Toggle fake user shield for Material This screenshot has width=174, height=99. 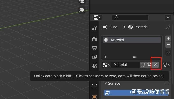click(x=143, y=65)
